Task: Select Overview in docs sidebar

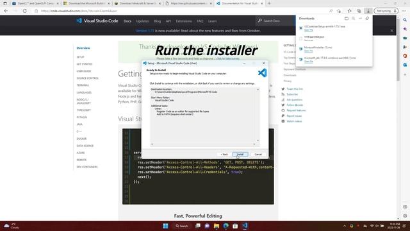Action: 83,48
